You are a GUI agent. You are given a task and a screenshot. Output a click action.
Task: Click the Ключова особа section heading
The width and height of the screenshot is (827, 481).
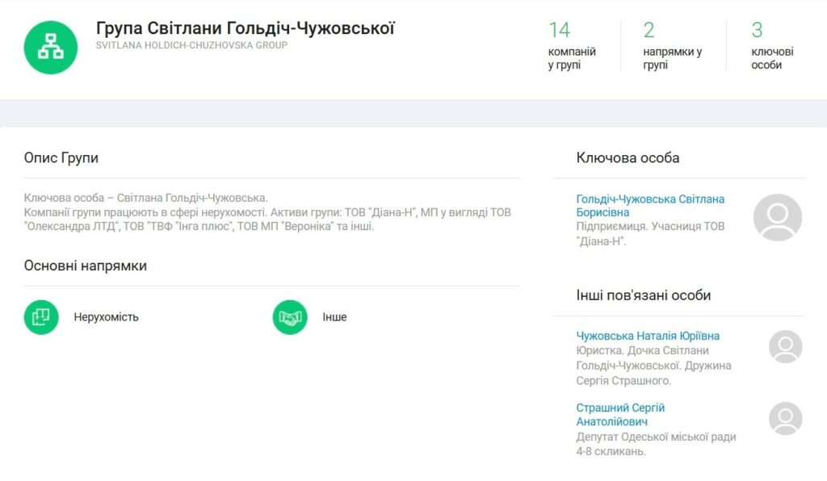628,158
